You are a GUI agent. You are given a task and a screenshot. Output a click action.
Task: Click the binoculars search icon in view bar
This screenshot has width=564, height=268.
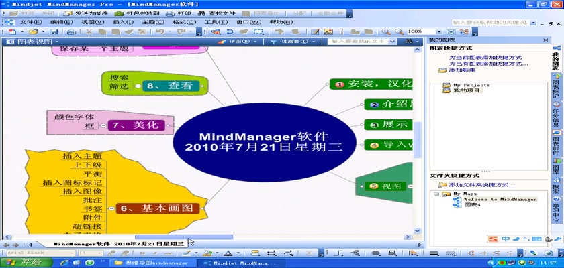click(x=409, y=42)
